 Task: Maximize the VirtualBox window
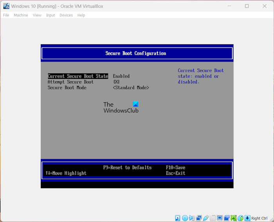247,6
